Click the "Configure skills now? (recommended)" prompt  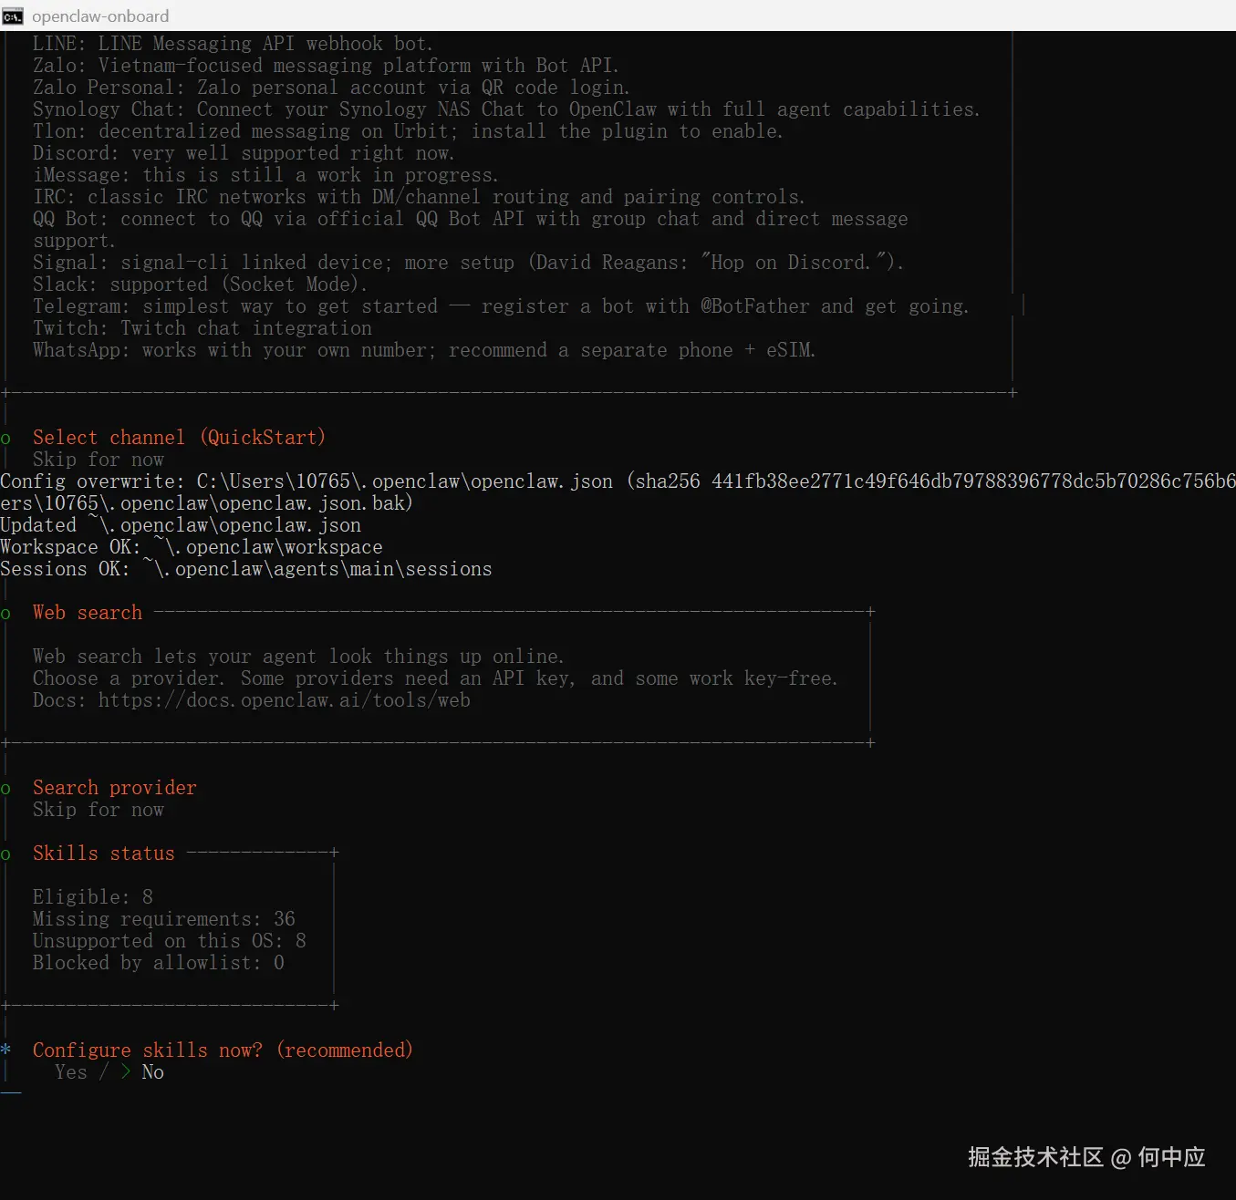[223, 1050]
